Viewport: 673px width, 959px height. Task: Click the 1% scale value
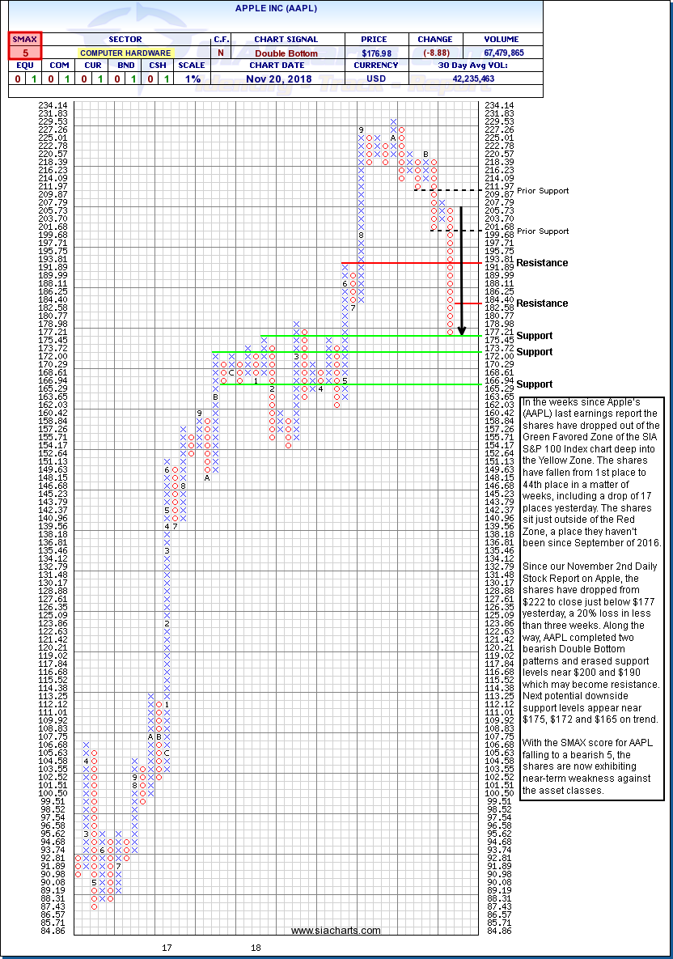pyautogui.click(x=192, y=79)
